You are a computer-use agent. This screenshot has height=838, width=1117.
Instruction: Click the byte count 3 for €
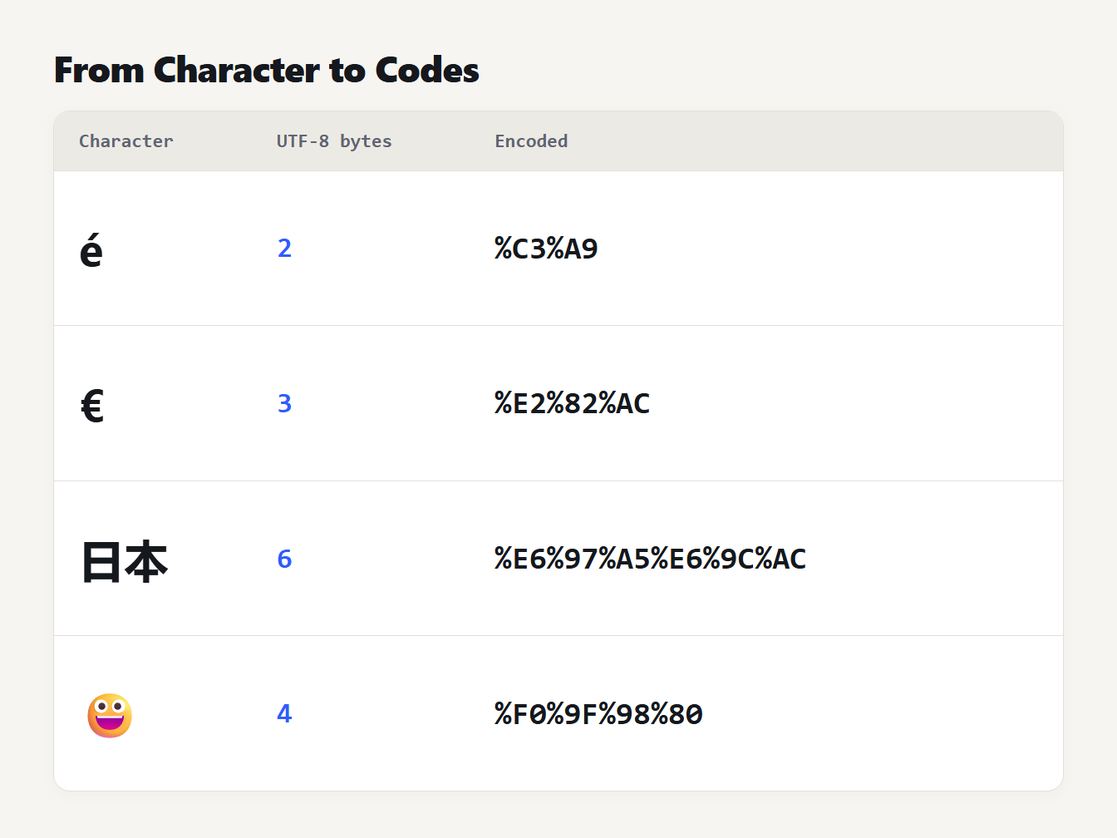[x=284, y=403]
